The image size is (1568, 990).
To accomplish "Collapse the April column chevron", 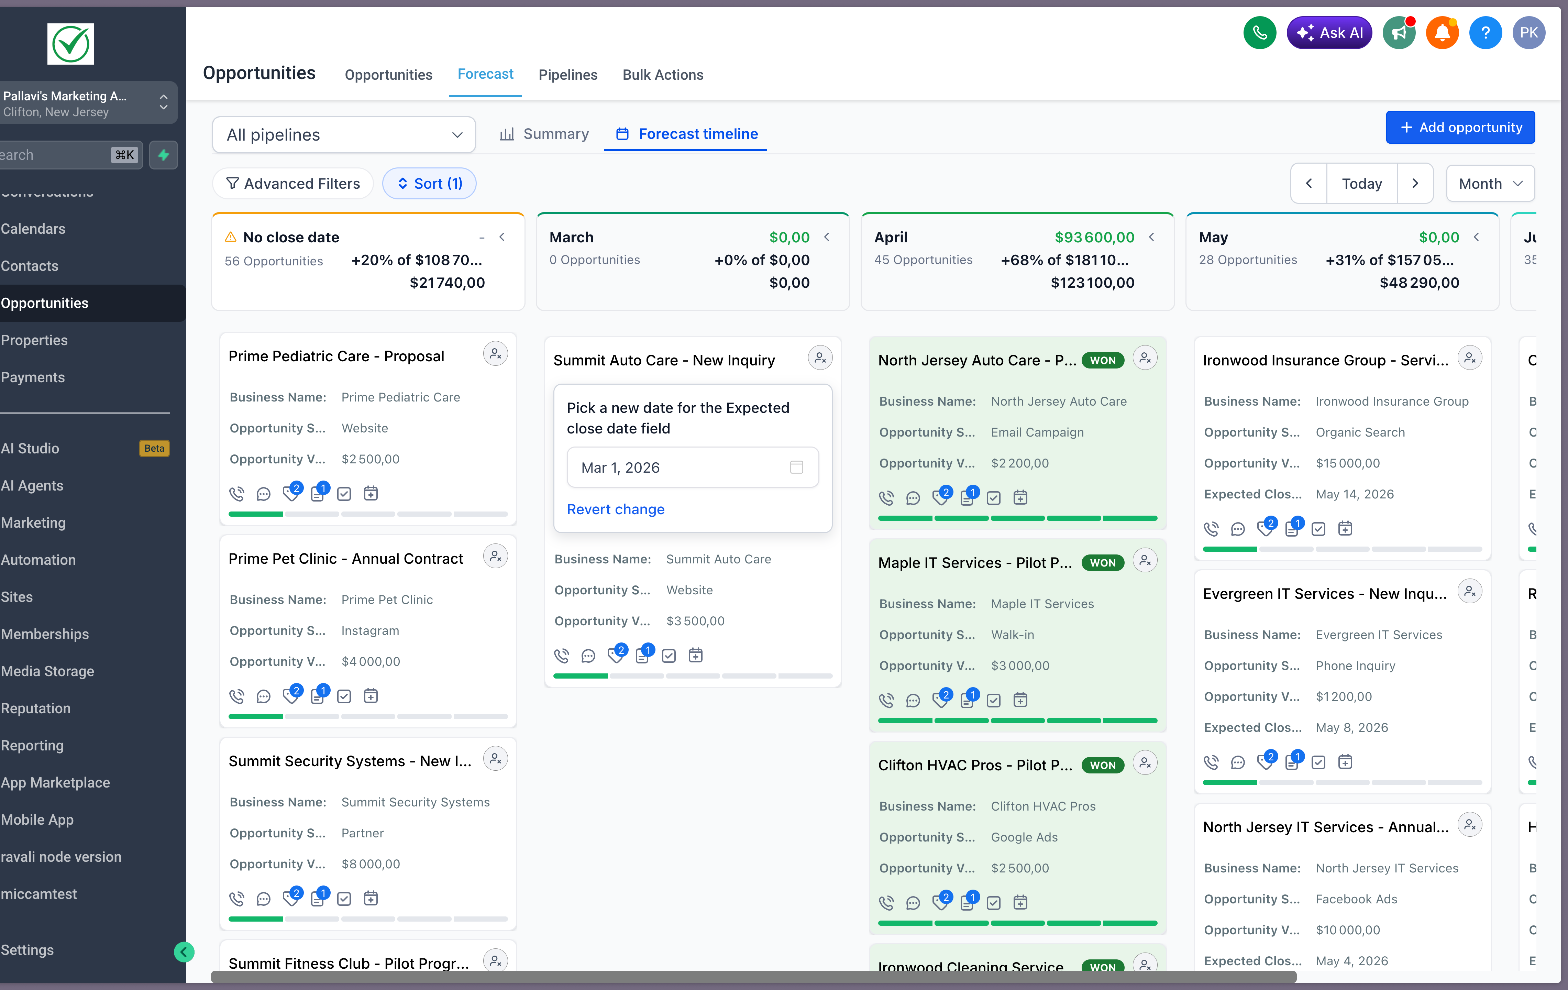I will click(x=1152, y=237).
